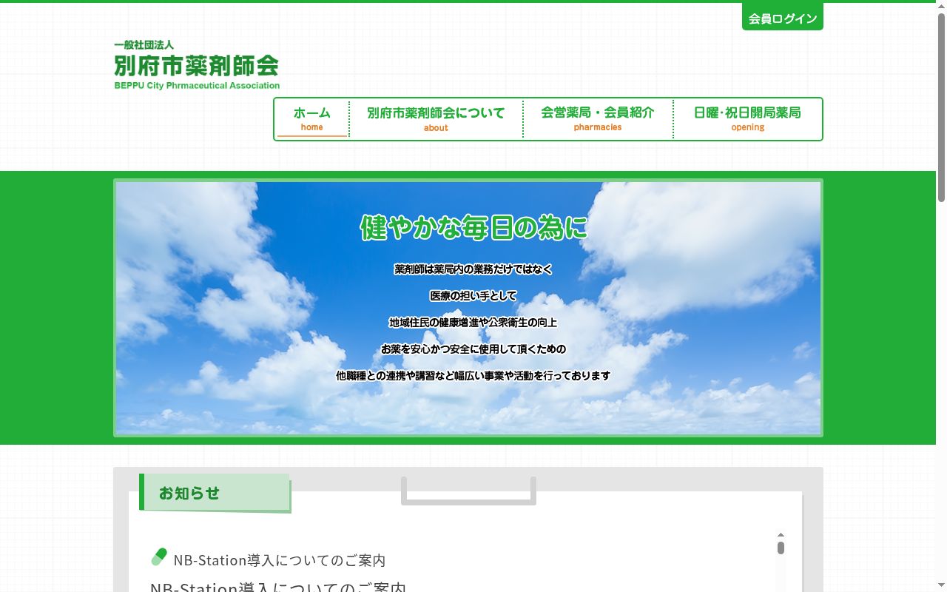Open the NB-Station導入についてのご案内 notice heading

pyautogui.click(x=280, y=560)
